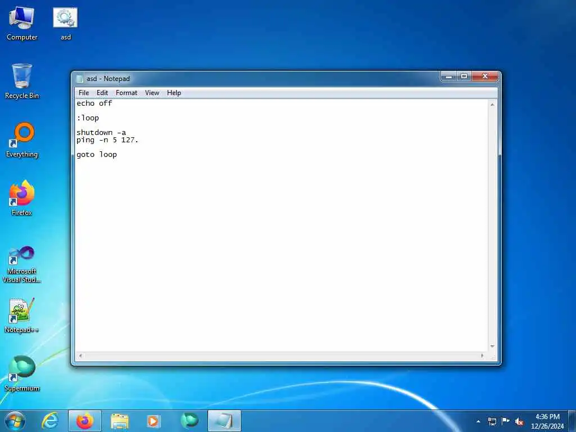
Task: Open Supermium from the taskbar
Action: (x=190, y=421)
